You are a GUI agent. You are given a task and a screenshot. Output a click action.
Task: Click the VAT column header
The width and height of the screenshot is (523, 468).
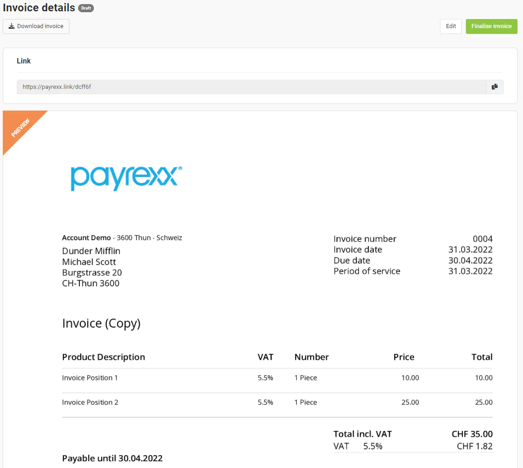coord(265,357)
